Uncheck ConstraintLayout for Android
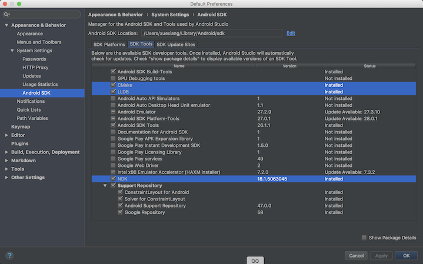The height and width of the screenshot is (264, 423). click(x=120, y=192)
